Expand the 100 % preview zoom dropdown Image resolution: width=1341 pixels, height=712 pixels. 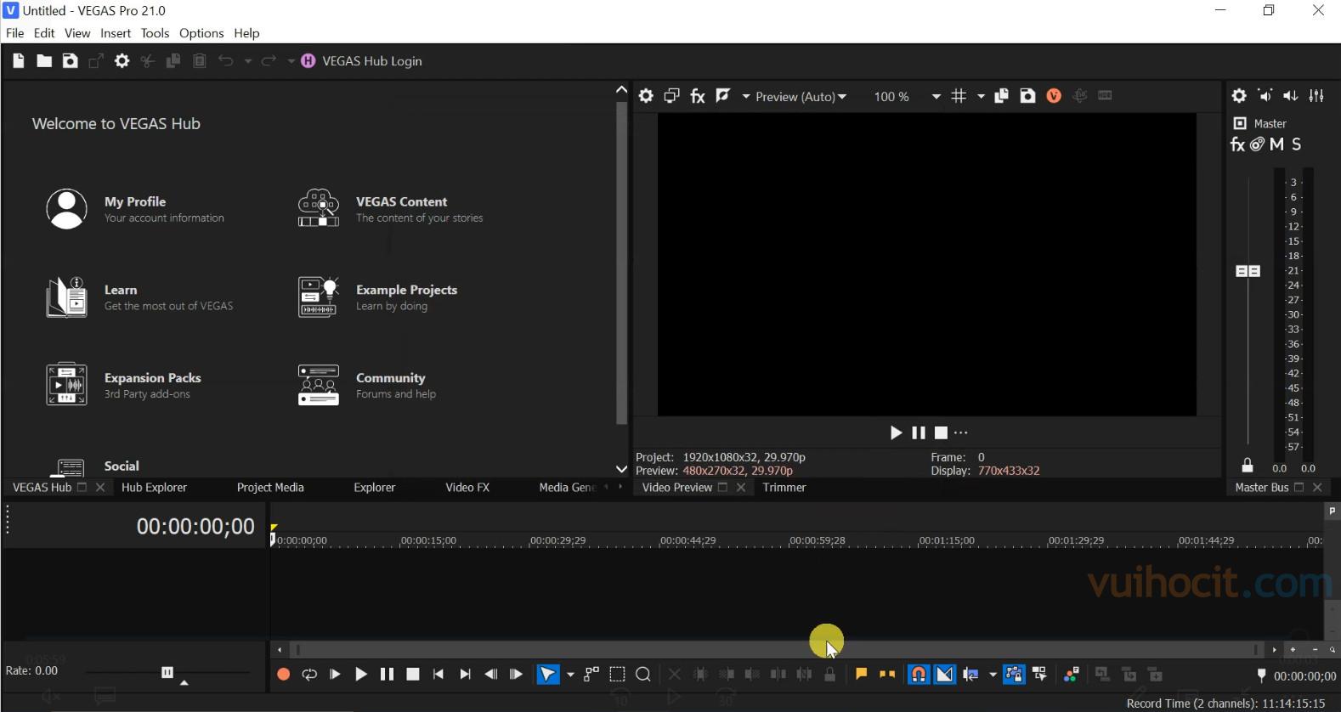[x=936, y=97]
